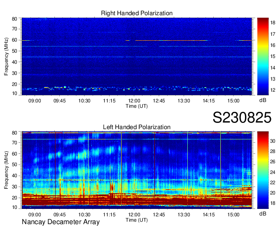Click the 14:15 tick of Right Handed plot
This screenshot has width=280, height=227.
pyautogui.click(x=209, y=101)
